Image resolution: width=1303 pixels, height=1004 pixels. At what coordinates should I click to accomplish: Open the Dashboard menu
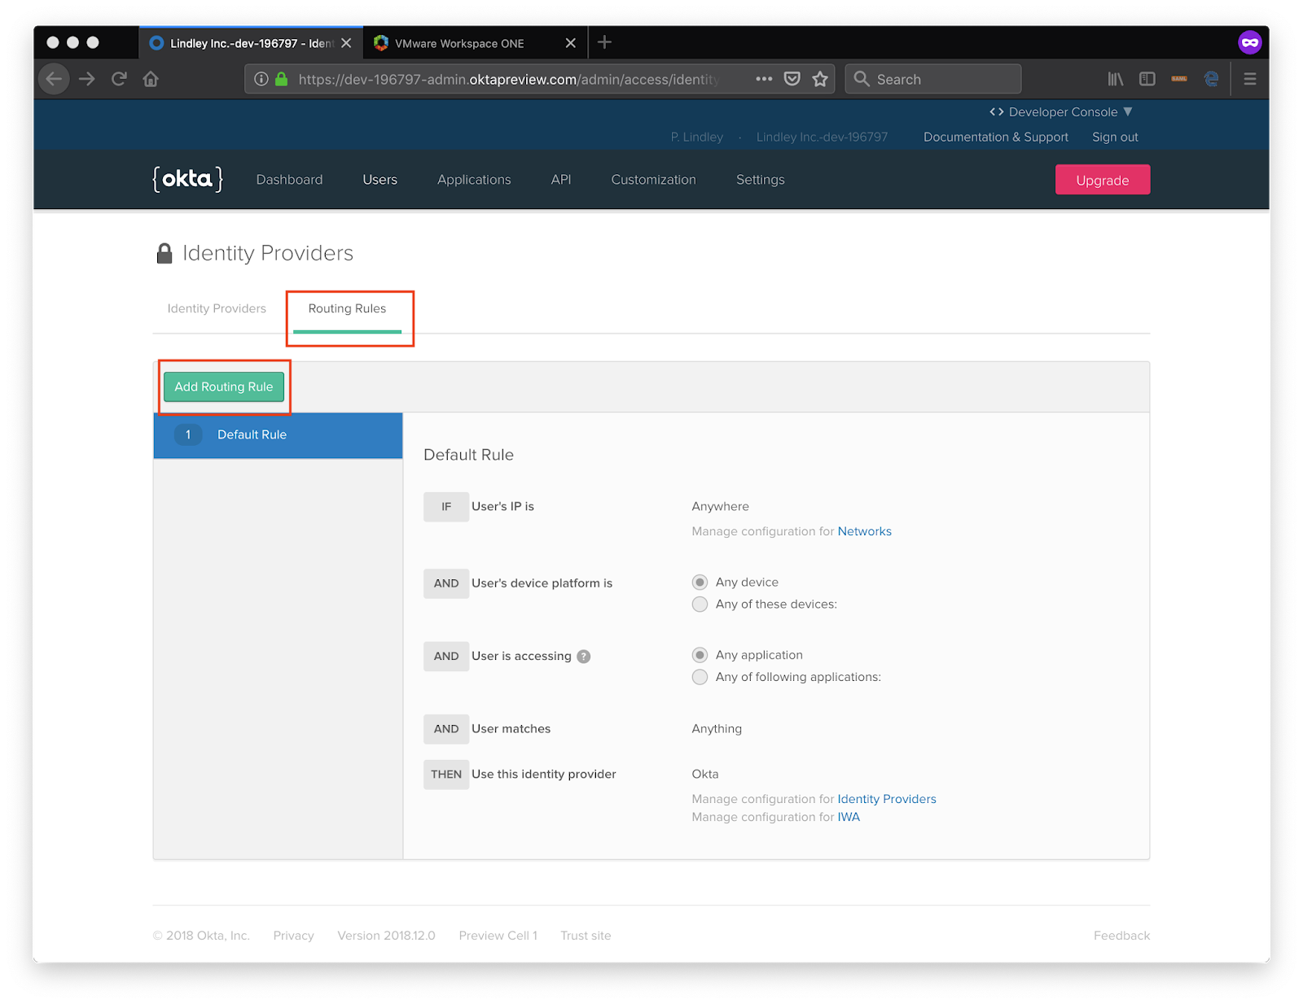[289, 180]
